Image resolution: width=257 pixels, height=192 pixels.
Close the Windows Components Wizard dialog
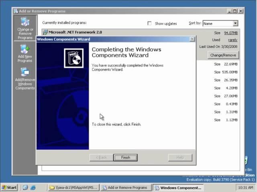[x=192, y=39]
